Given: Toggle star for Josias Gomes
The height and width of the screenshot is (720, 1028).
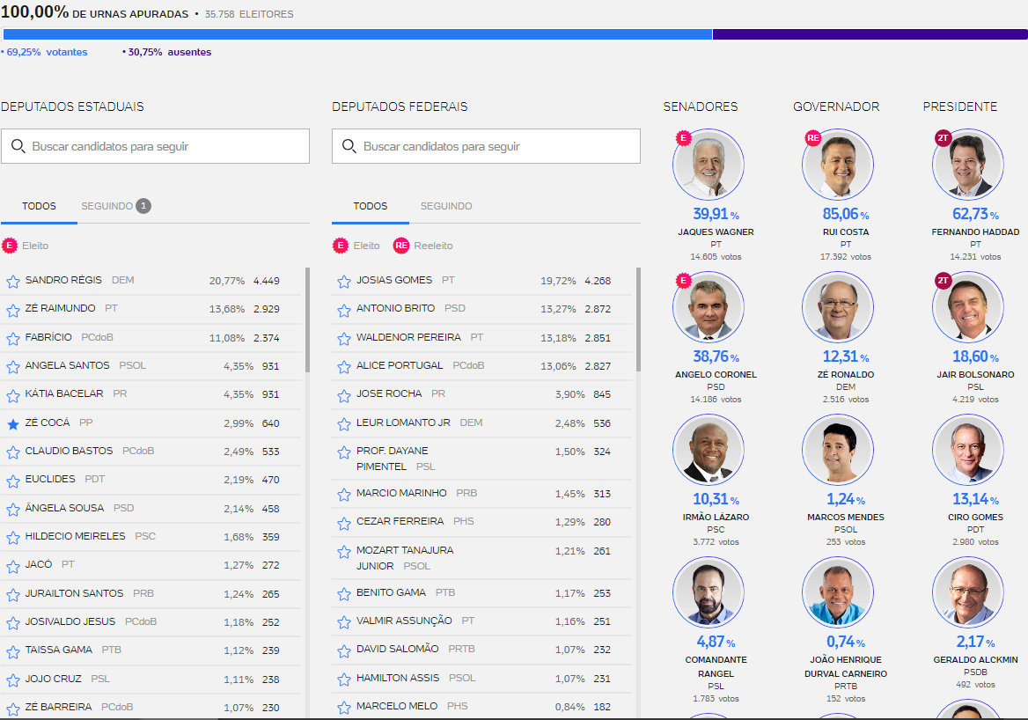Looking at the screenshot, I should pyautogui.click(x=344, y=282).
